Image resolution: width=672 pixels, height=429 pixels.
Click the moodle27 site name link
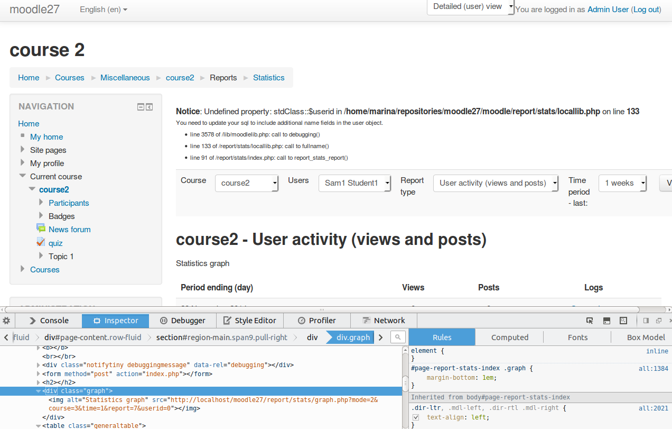35,9
